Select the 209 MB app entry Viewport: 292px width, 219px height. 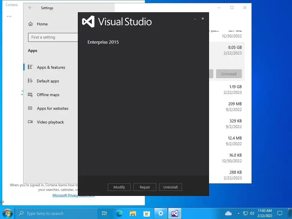[227, 107]
